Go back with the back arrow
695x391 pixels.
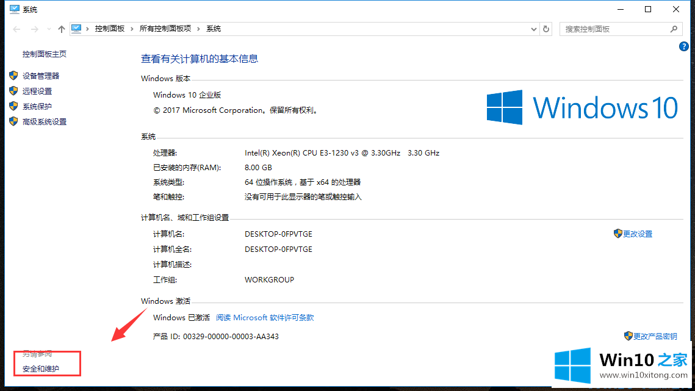click(x=17, y=29)
